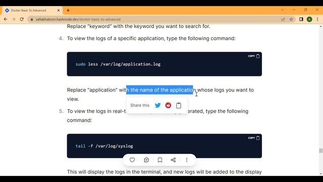The width and height of the screenshot is (323, 182).
Task: Open more options in floating bar
Action: coord(187,160)
